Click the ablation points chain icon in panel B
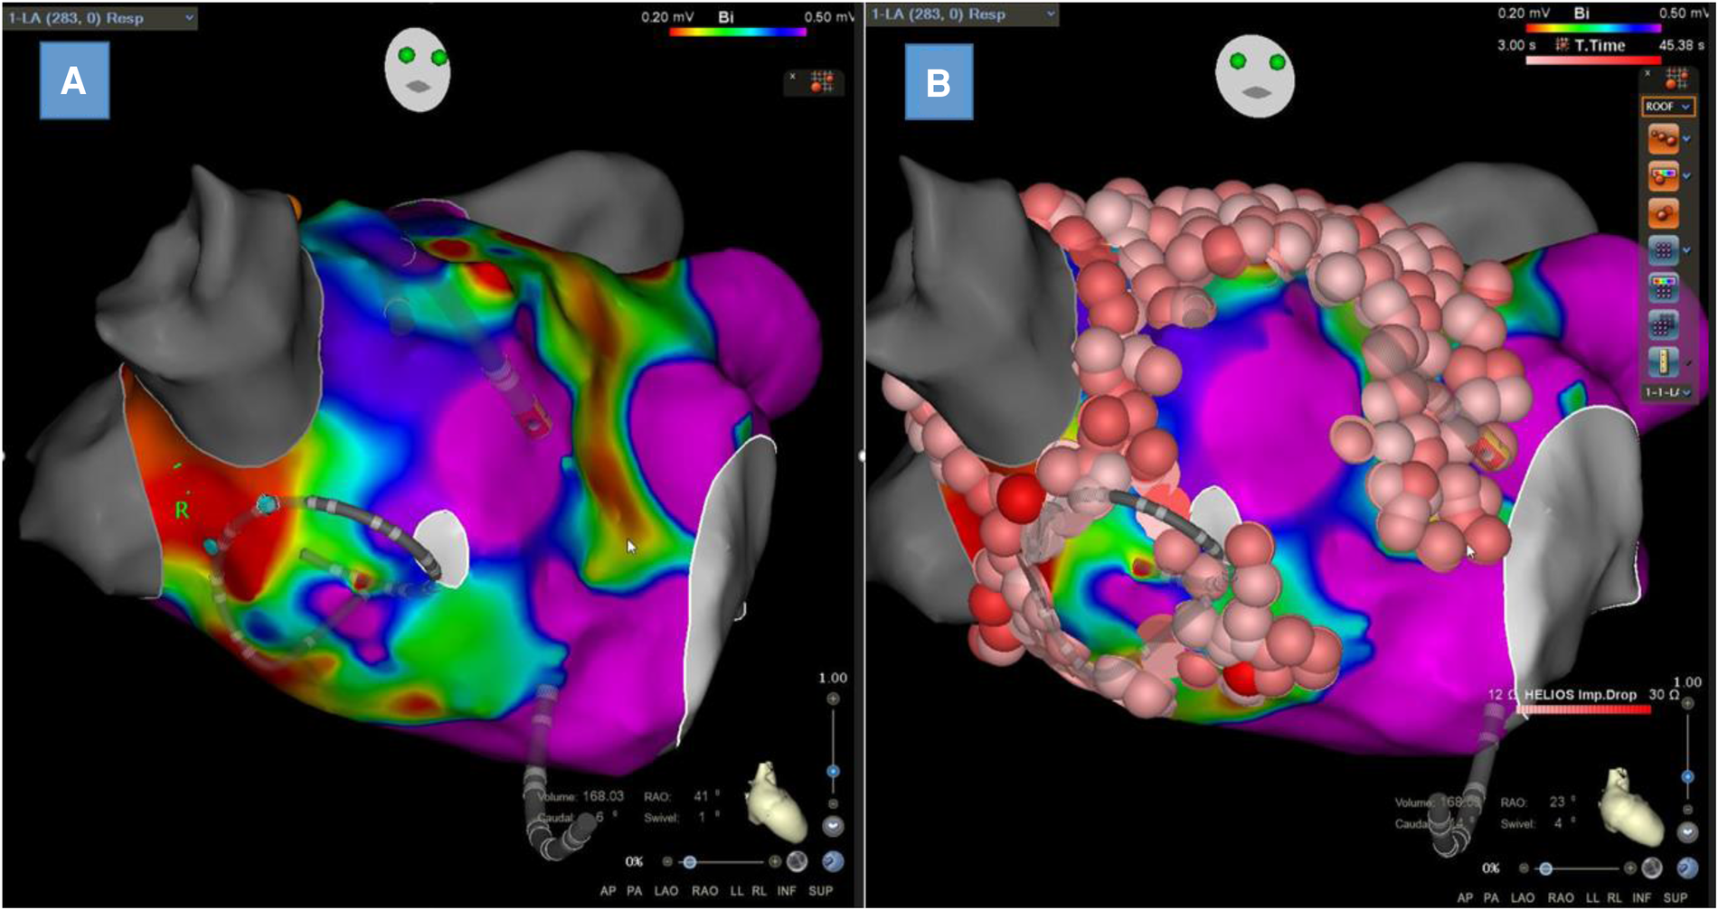 [x=1663, y=139]
